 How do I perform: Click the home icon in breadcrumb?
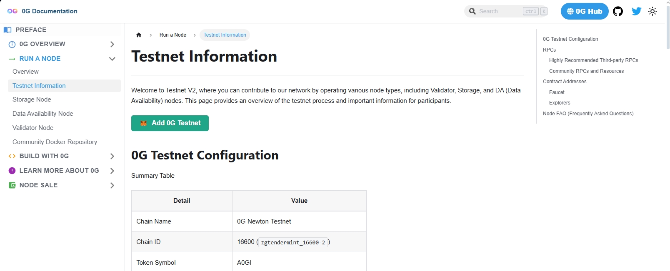tap(139, 35)
